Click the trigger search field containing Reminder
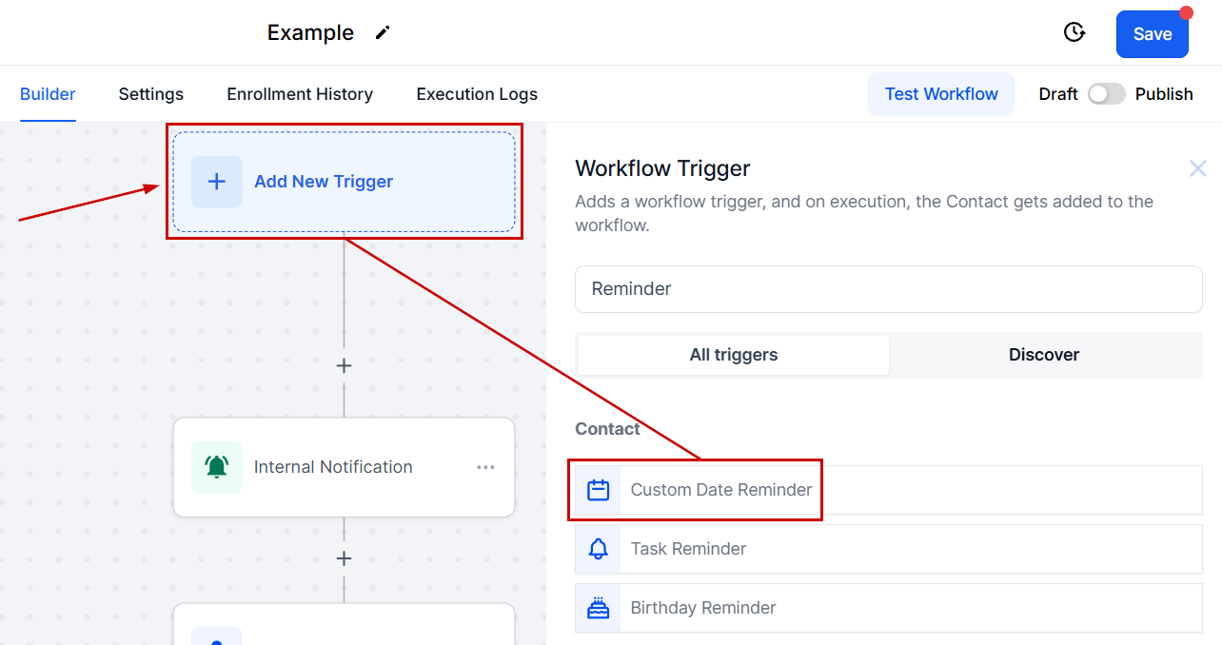This screenshot has width=1222, height=645. (888, 289)
